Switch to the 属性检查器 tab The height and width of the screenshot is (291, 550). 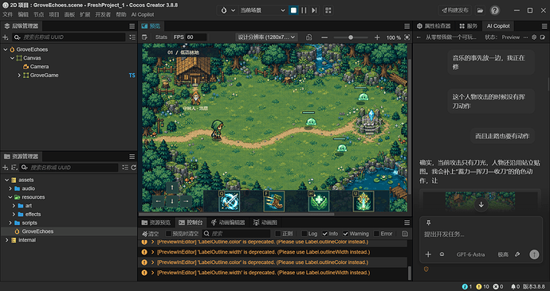(434, 26)
